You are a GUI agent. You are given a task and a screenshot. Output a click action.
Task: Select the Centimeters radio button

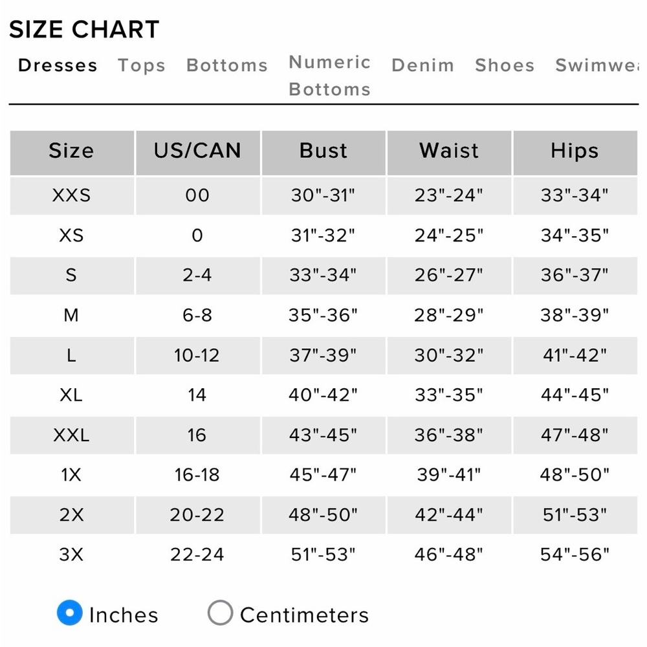pyautogui.click(x=221, y=612)
